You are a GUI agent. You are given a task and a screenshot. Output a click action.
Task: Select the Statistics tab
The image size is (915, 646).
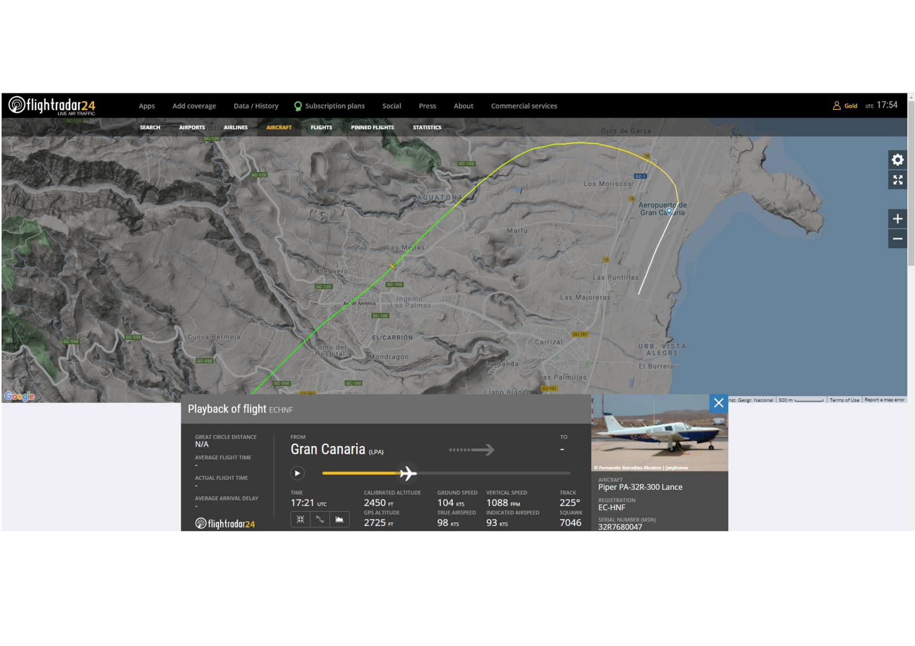coord(427,128)
